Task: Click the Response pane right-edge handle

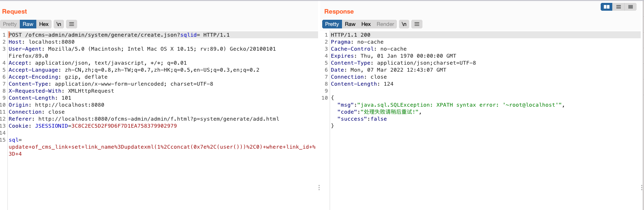Action: point(642,187)
